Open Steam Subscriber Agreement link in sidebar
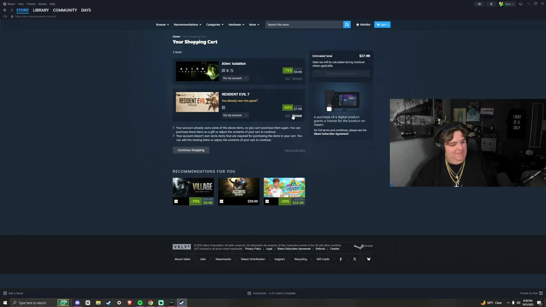This screenshot has height=307, width=546. [331, 134]
